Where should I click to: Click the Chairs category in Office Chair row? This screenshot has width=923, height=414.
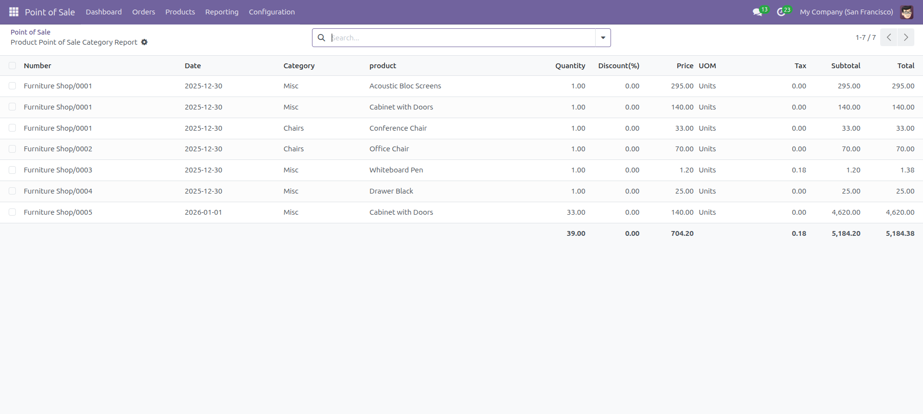(x=294, y=149)
